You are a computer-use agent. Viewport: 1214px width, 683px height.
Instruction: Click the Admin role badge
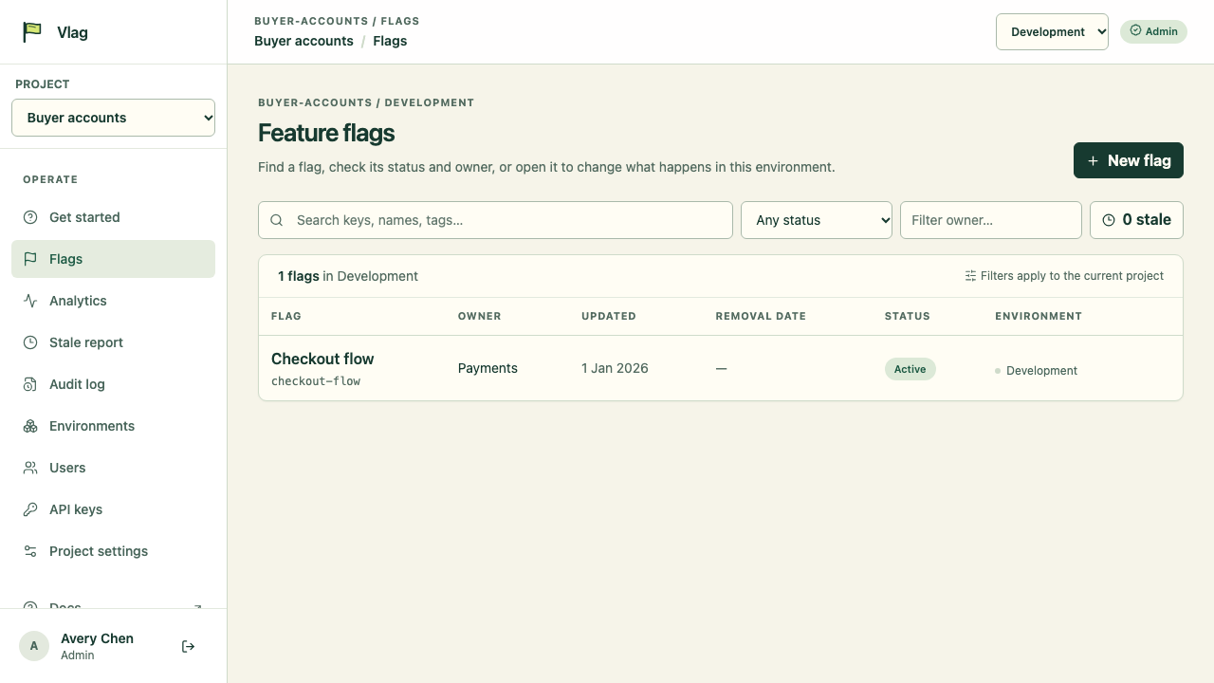pos(1153,31)
